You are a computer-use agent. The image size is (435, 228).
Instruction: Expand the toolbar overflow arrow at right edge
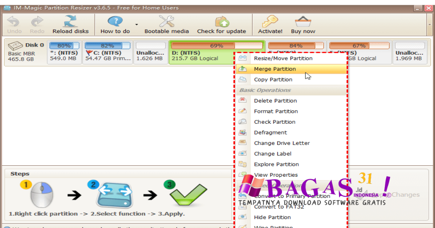coord(430,25)
